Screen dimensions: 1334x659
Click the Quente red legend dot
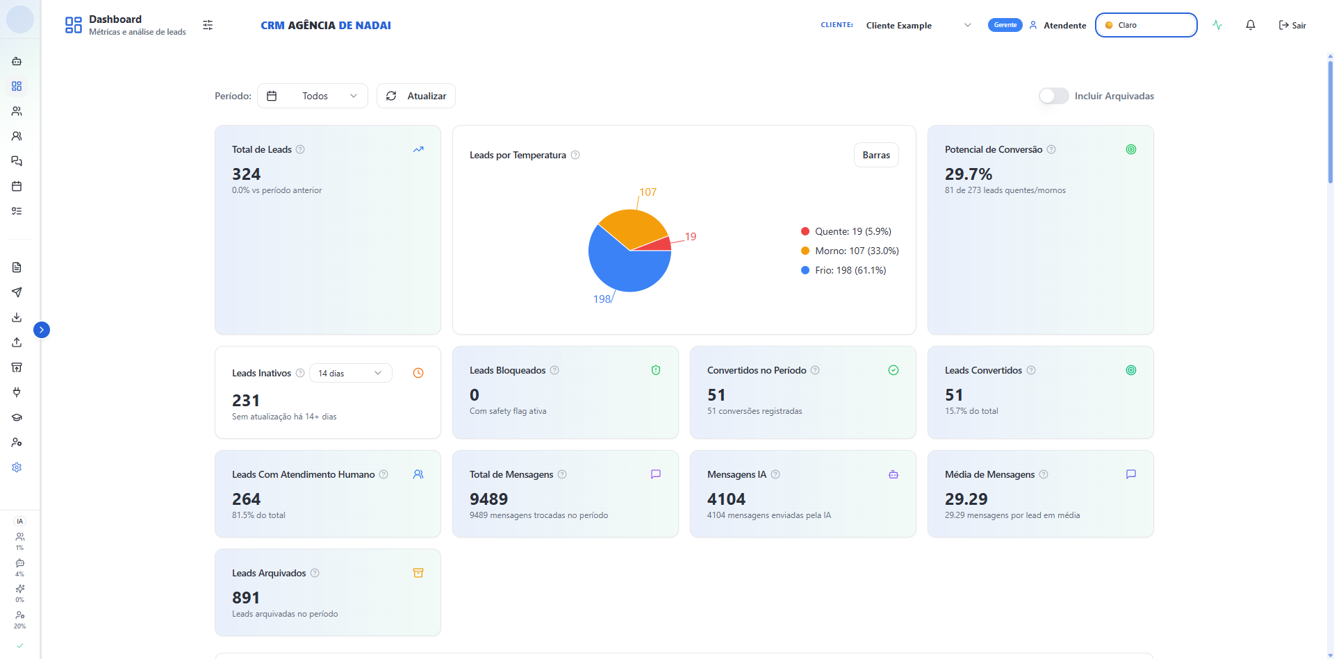(805, 231)
